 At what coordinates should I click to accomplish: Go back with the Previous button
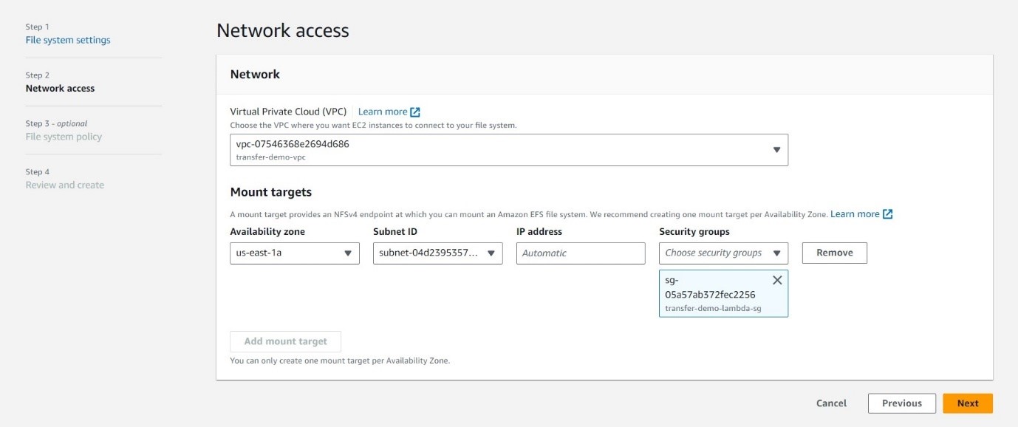click(901, 403)
